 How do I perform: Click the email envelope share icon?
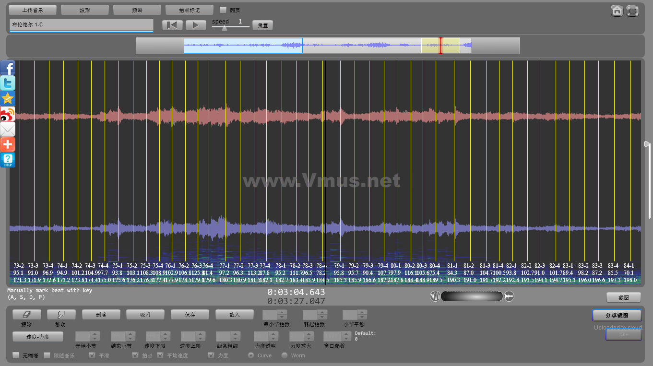tap(8, 129)
